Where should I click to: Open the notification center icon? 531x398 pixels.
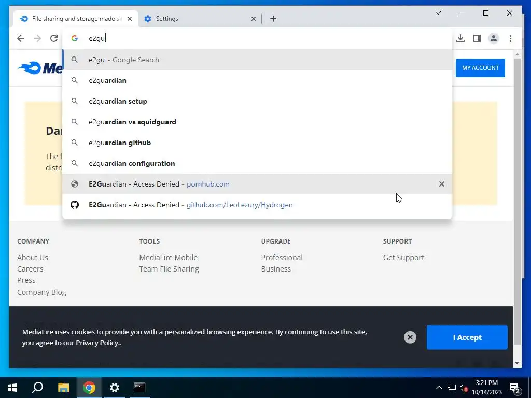[514, 388]
